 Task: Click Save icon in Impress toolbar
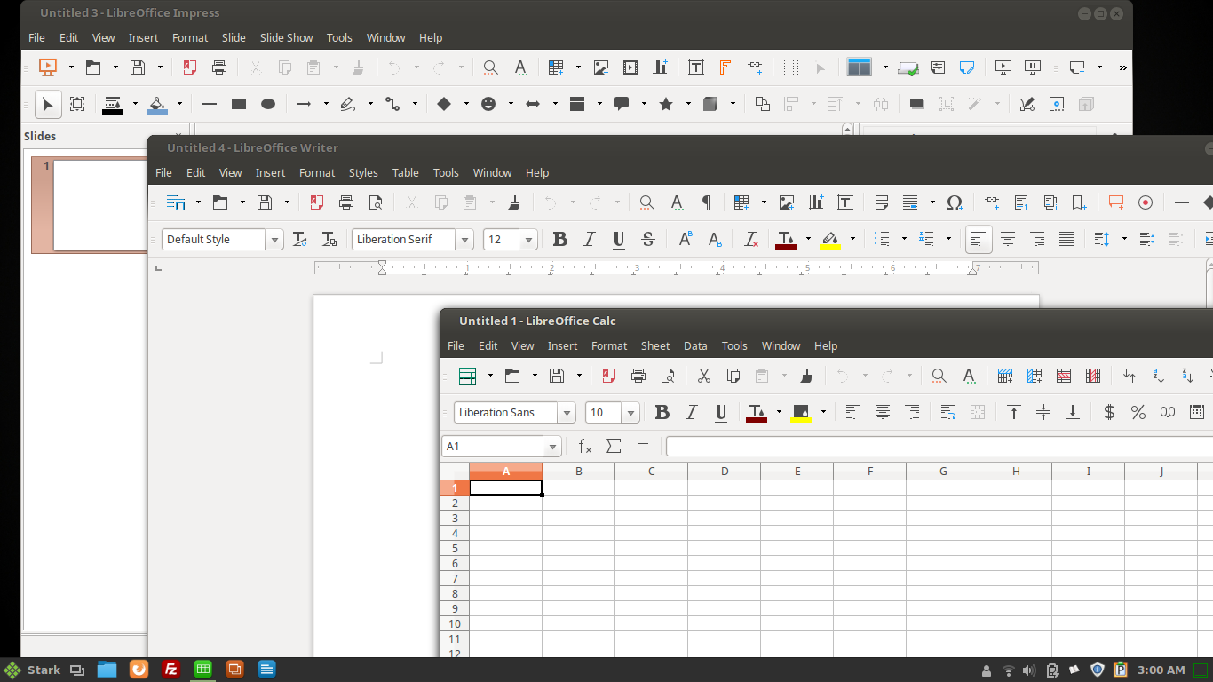[x=138, y=67]
